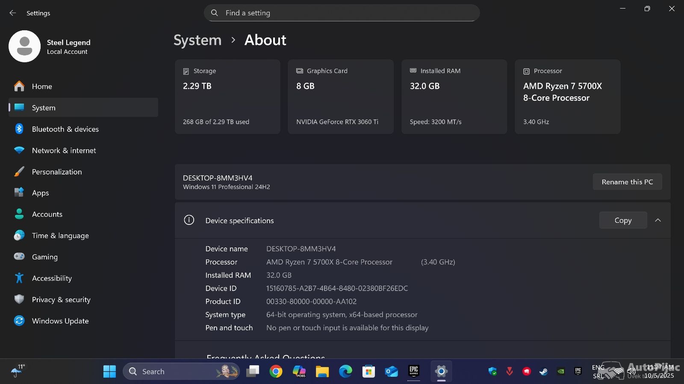The width and height of the screenshot is (684, 384).
Task: Open the Storage info card
Action: click(227, 96)
